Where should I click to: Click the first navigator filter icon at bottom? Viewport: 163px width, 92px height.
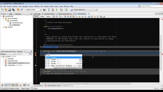(2, 85)
